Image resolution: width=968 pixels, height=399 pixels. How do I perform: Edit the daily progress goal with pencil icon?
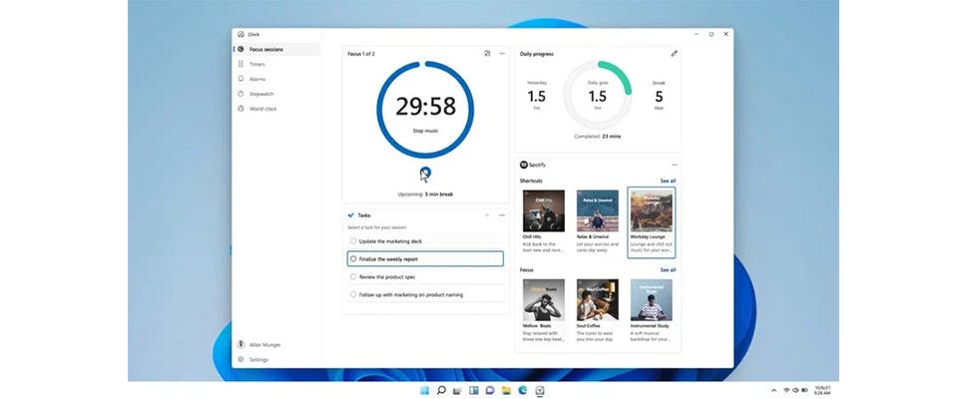click(x=675, y=54)
